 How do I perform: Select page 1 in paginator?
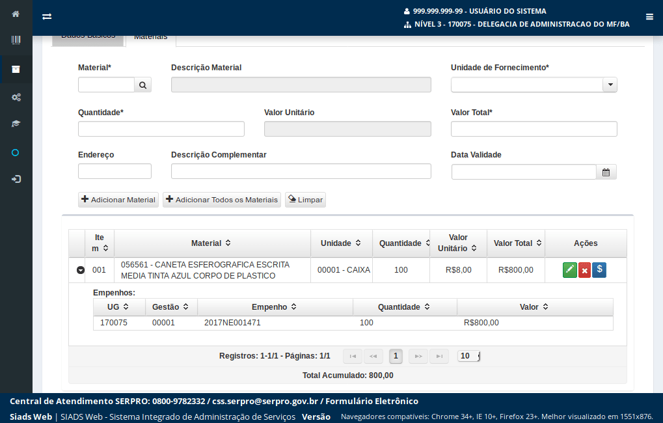(396, 356)
